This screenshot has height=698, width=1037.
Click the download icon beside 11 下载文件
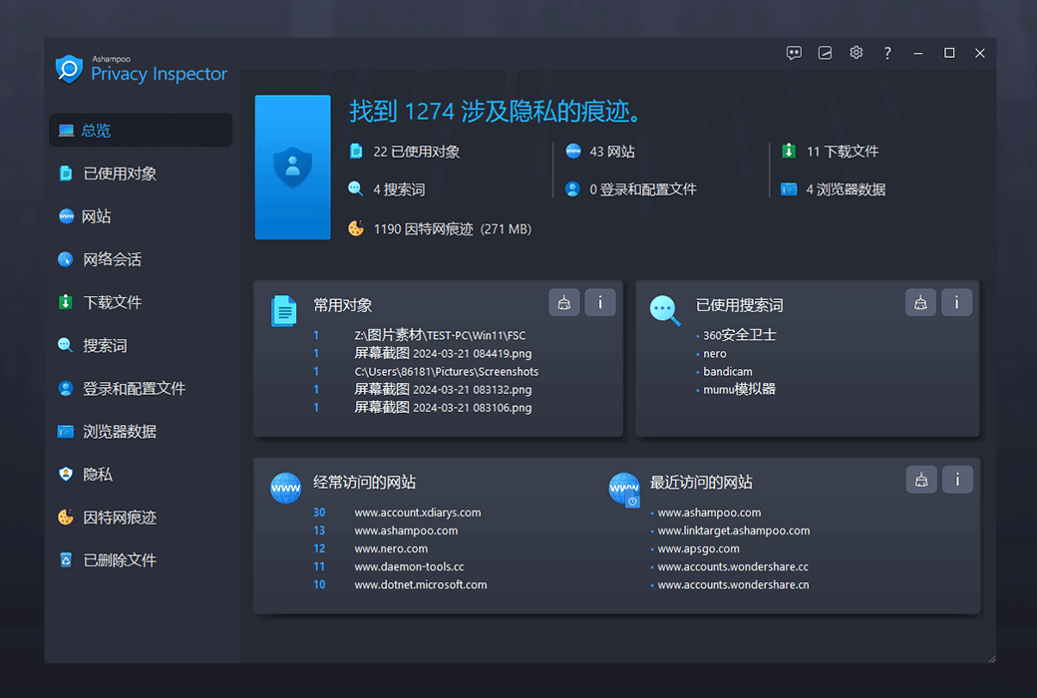pos(789,152)
